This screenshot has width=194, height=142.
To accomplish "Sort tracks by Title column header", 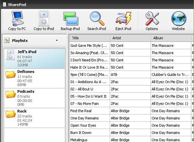I will (89, 38).
